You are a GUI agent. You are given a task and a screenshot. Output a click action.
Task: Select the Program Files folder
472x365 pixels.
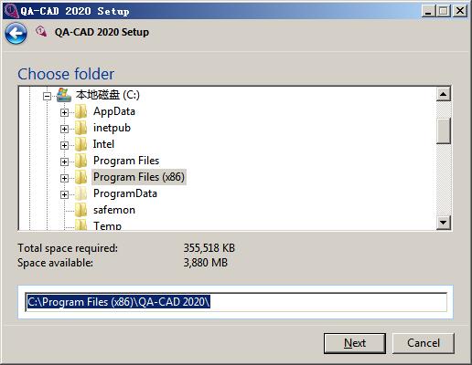[126, 161]
